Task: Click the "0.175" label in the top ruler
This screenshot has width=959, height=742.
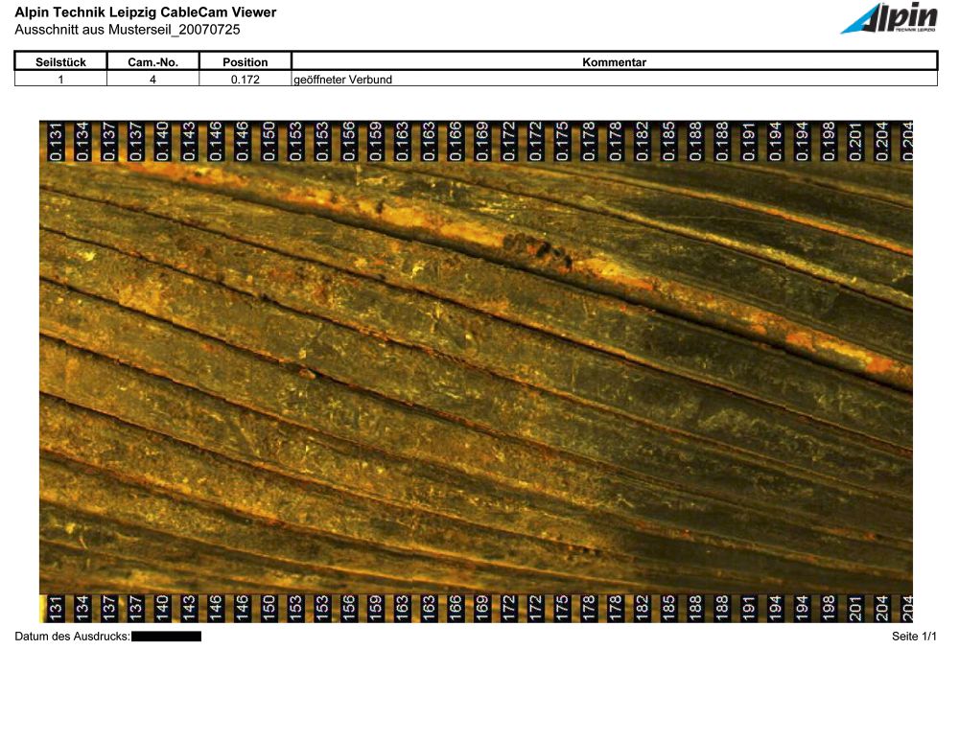Action: [x=561, y=141]
